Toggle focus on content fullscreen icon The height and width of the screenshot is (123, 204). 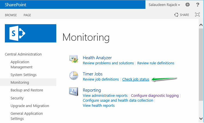pos(197,15)
